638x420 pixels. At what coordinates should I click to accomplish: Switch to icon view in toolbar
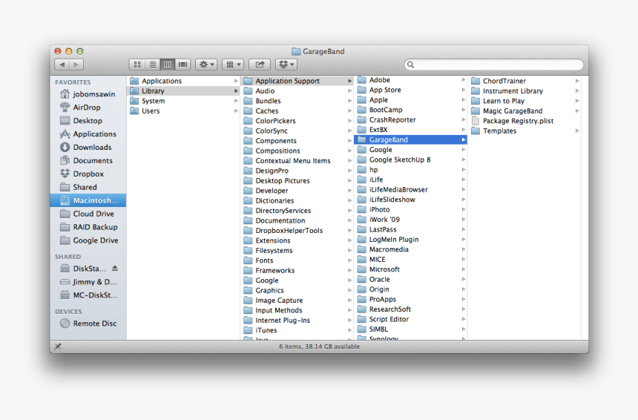(x=137, y=65)
